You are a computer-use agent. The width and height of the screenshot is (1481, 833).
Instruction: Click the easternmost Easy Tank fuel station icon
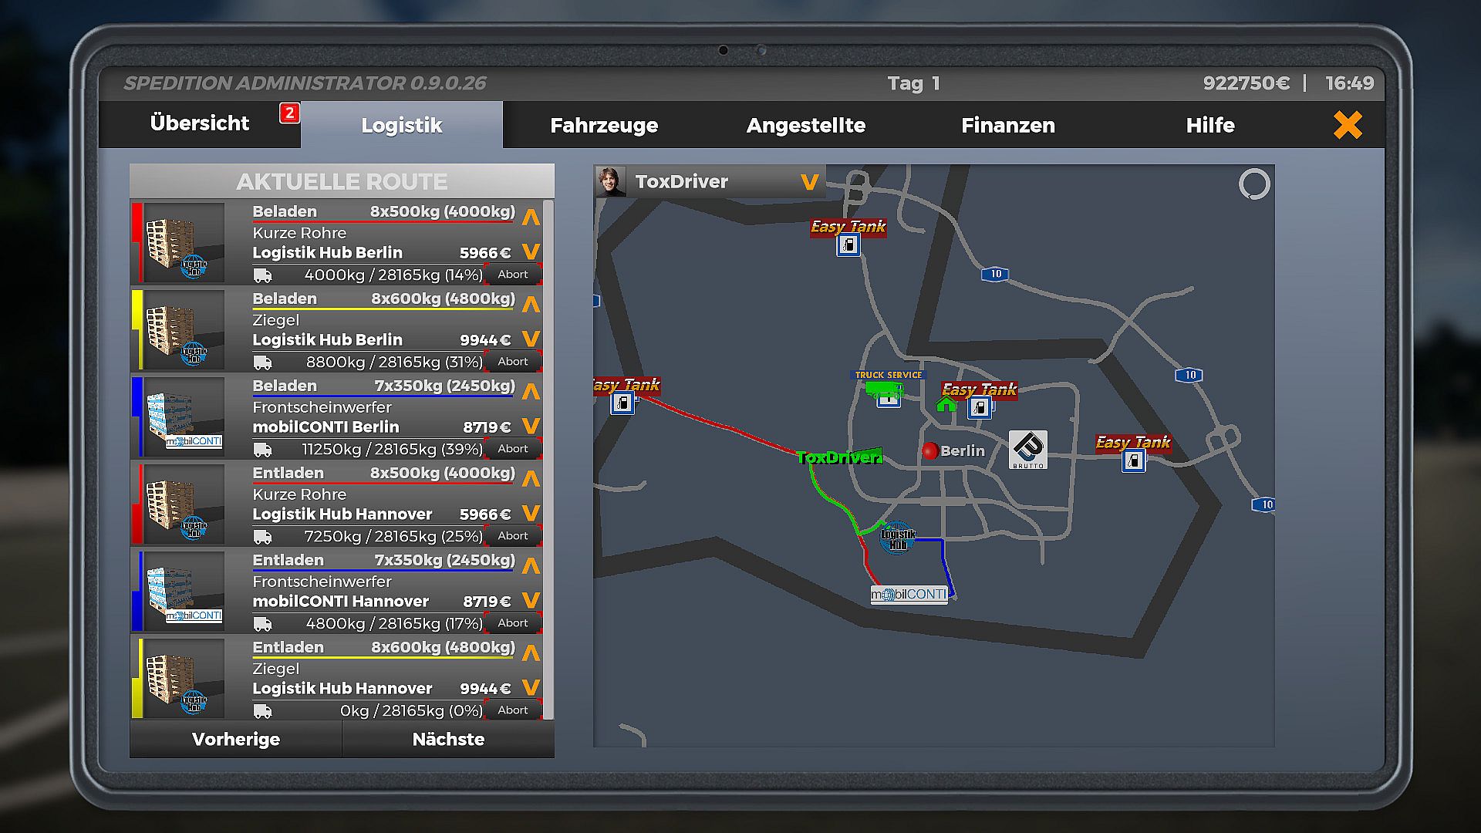[x=1133, y=461]
